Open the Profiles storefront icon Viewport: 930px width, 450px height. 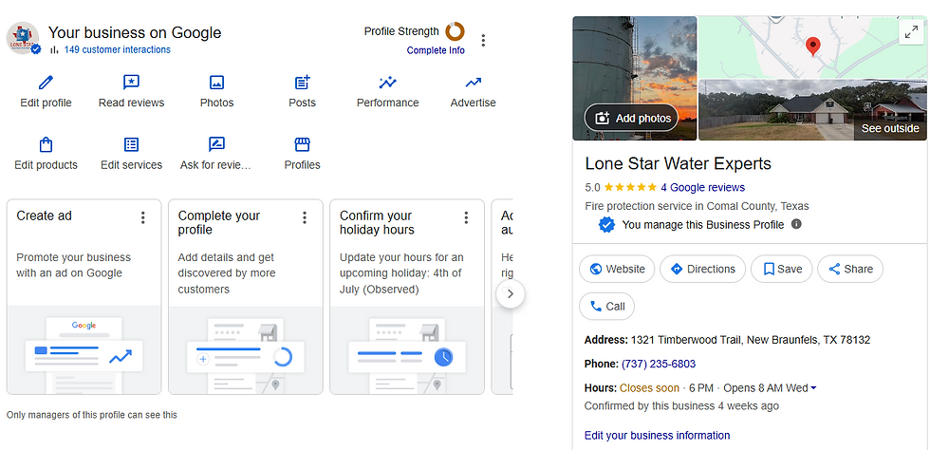coord(303,144)
